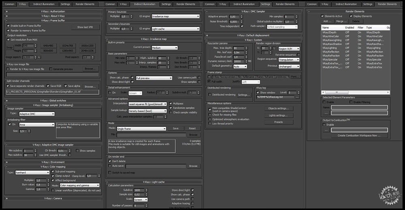Expand the V-Ray:: Environment rollout
Viewport: 405px width, 210px height.
[x=53, y=162]
